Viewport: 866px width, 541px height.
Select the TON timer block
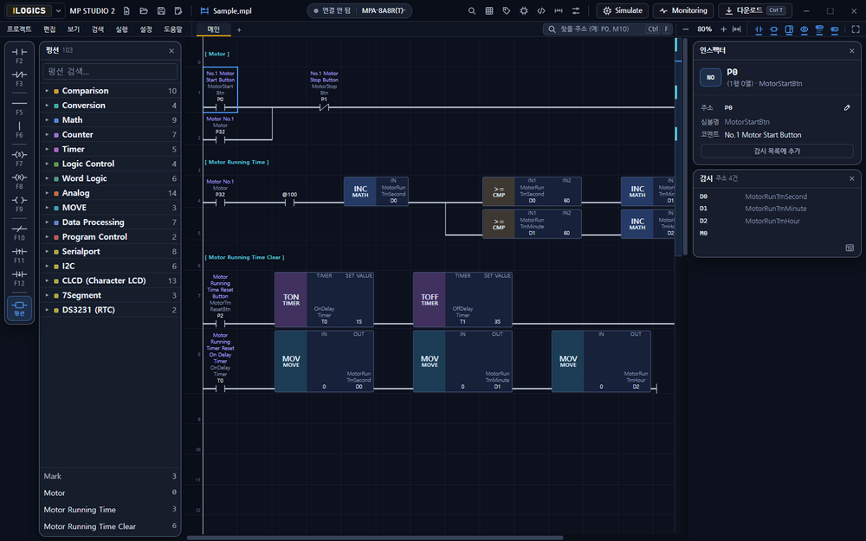[324, 299]
